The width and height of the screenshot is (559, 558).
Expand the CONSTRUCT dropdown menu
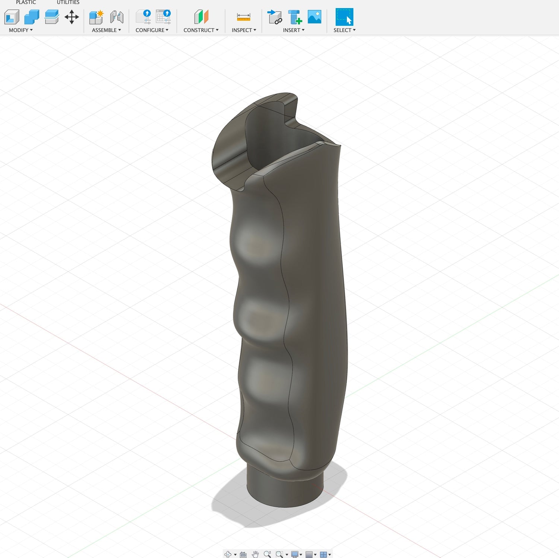(201, 30)
